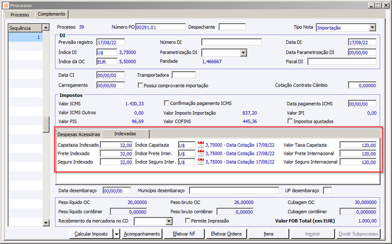This screenshot has height=244, width=392.
Task: Open Recebimento da mercadoria no CD dropdown
Action: 168,221
